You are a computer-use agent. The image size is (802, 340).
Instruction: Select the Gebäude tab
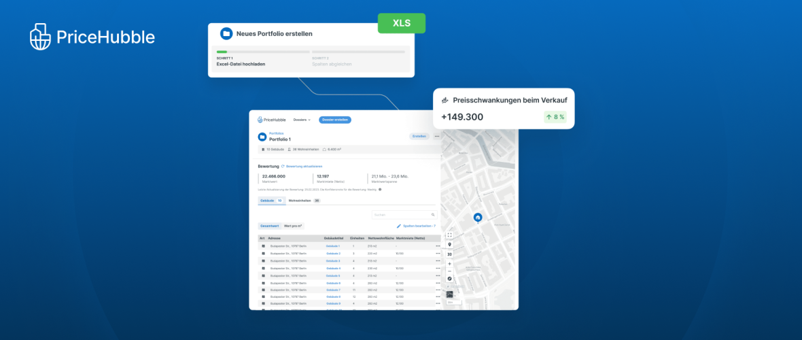[x=271, y=201]
